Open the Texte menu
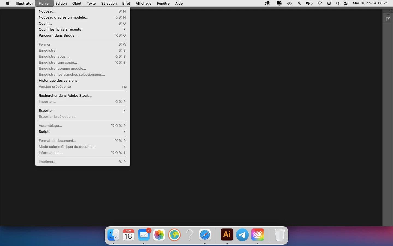Screen dimensions: 393x246 pos(91,3)
